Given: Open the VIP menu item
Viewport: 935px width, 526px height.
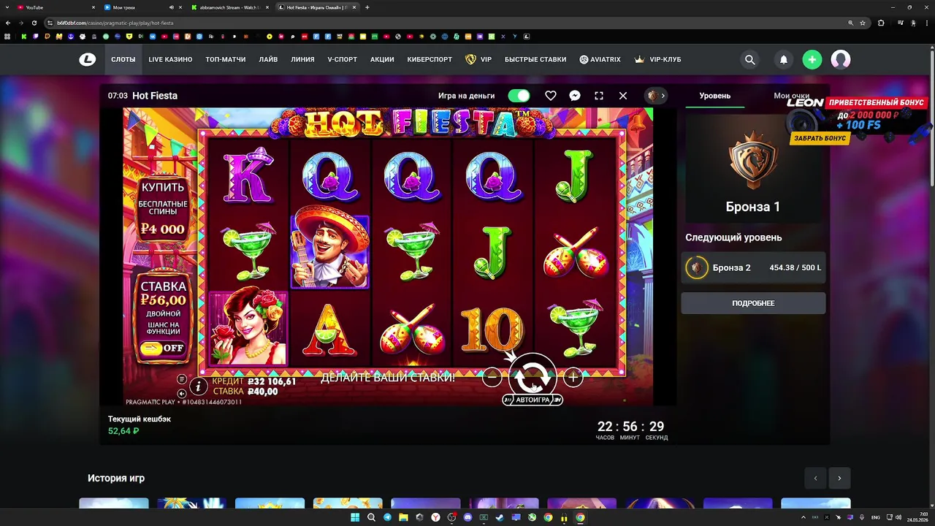Looking at the screenshot, I should [x=478, y=60].
